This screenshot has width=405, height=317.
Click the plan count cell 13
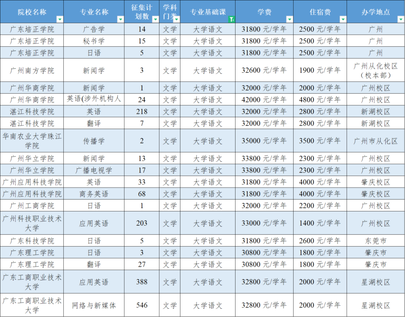pyautogui.click(x=142, y=158)
